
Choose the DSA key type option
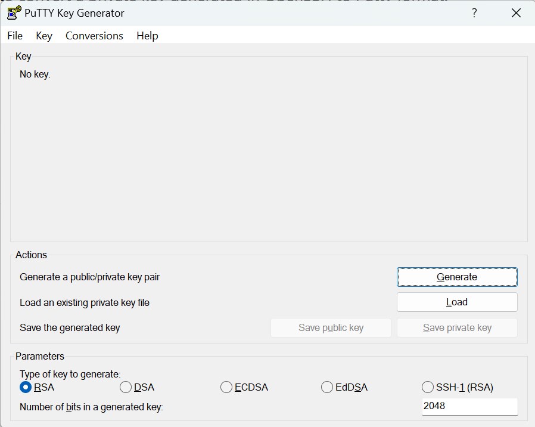click(x=126, y=388)
